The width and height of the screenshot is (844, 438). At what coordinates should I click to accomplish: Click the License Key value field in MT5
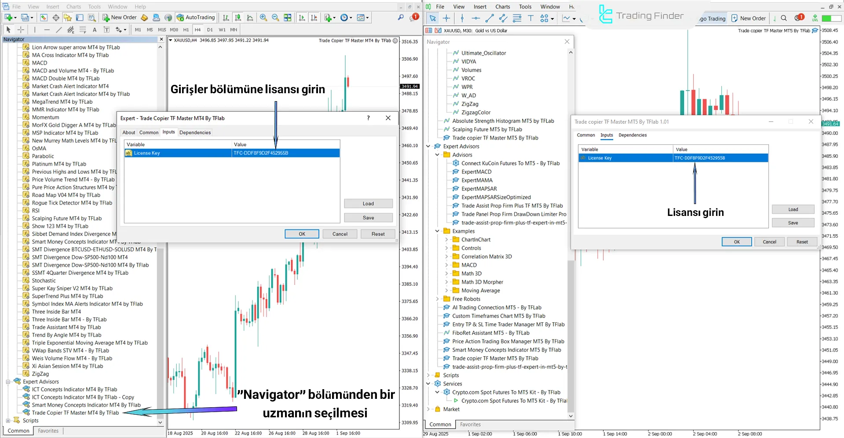(x=720, y=158)
